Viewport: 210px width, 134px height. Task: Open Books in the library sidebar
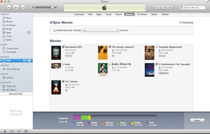point(9,29)
